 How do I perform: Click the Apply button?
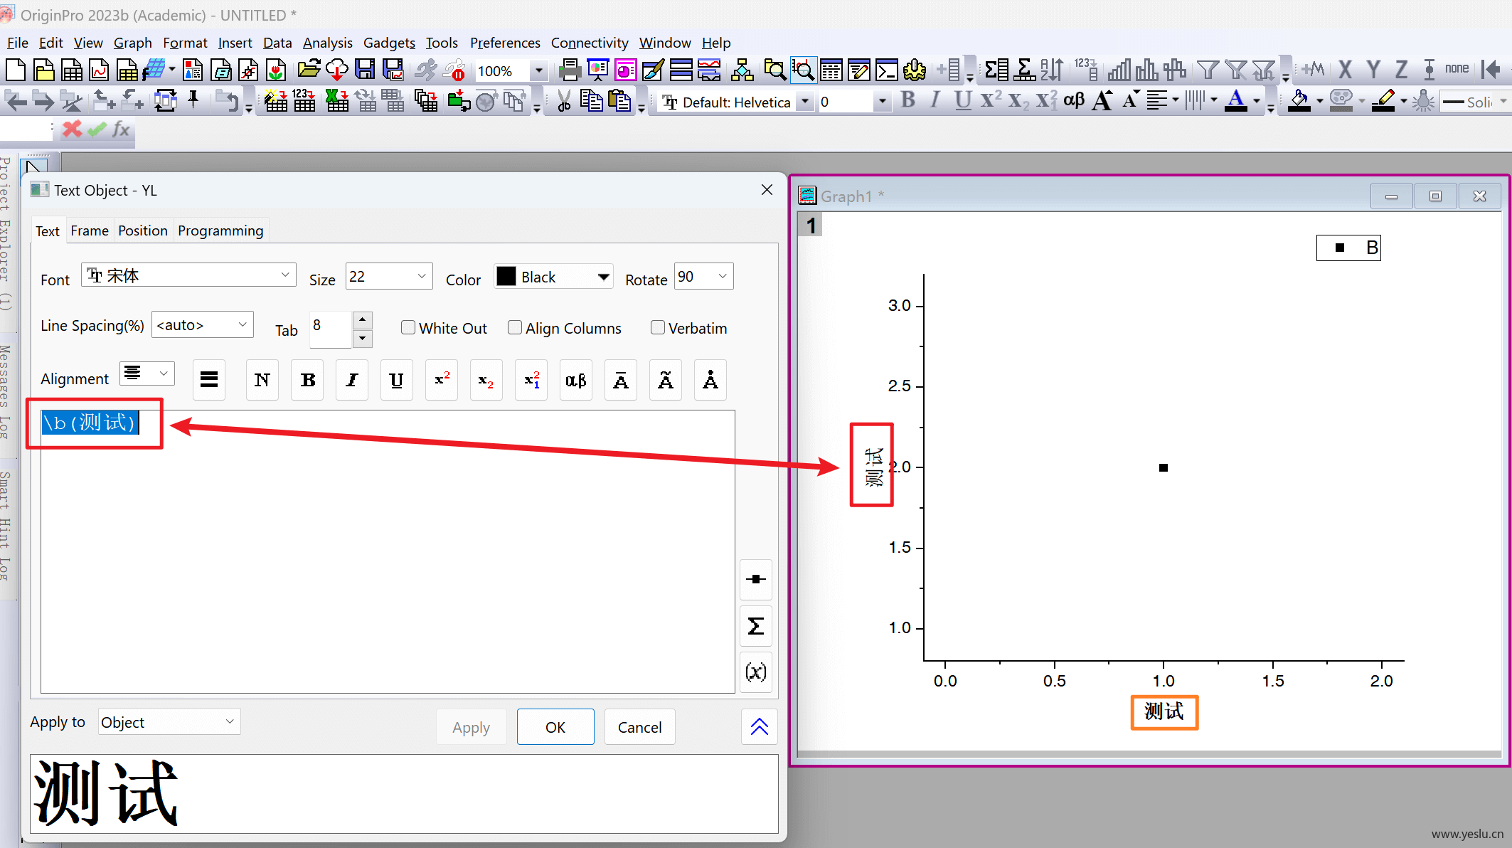point(471,726)
